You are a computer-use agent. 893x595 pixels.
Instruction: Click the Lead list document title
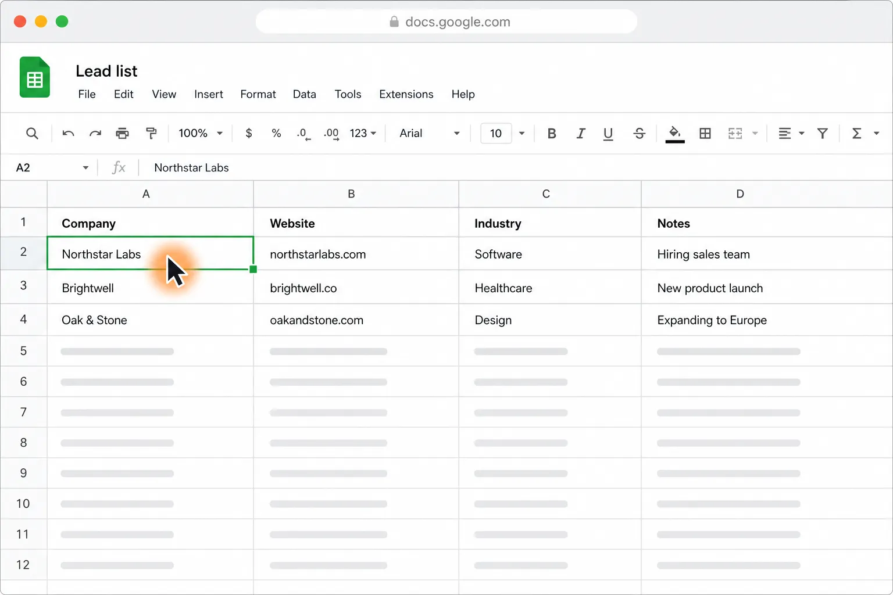tap(106, 71)
